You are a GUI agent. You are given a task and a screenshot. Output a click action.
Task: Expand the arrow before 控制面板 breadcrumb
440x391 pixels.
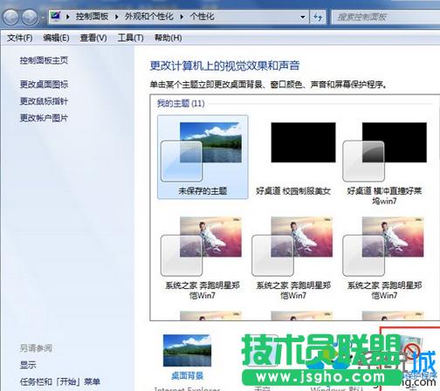pyautogui.click(x=67, y=17)
